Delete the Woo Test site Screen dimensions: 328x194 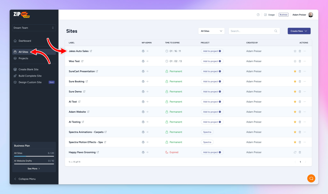point(300,61)
